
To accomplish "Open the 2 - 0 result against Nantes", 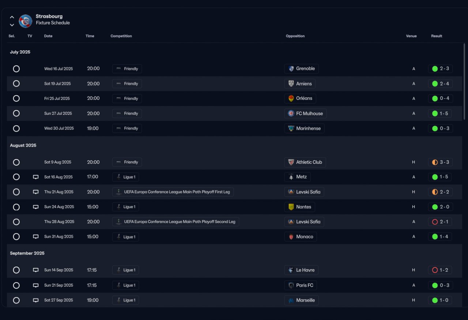I will click(440, 207).
